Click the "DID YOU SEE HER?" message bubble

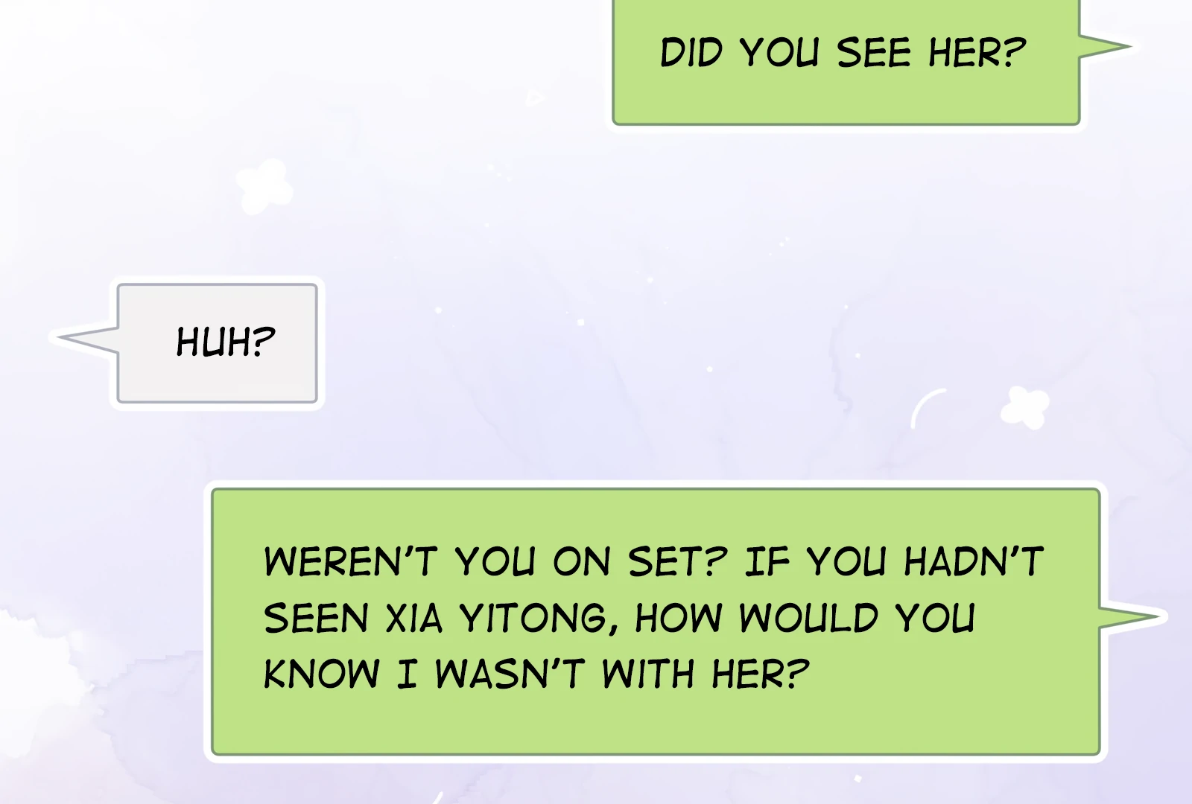(846, 61)
